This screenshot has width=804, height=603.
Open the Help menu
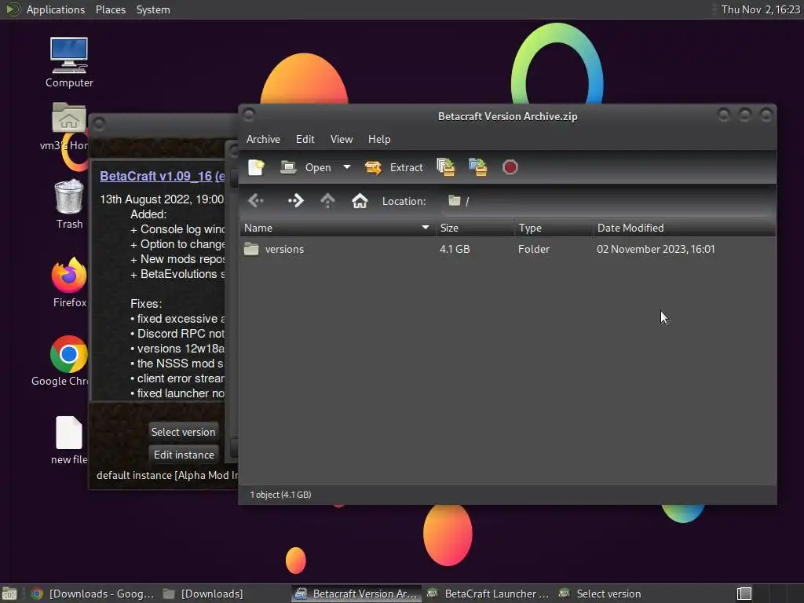(379, 139)
